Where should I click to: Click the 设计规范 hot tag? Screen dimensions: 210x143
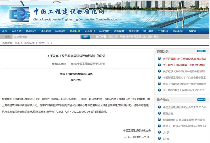point(120,37)
